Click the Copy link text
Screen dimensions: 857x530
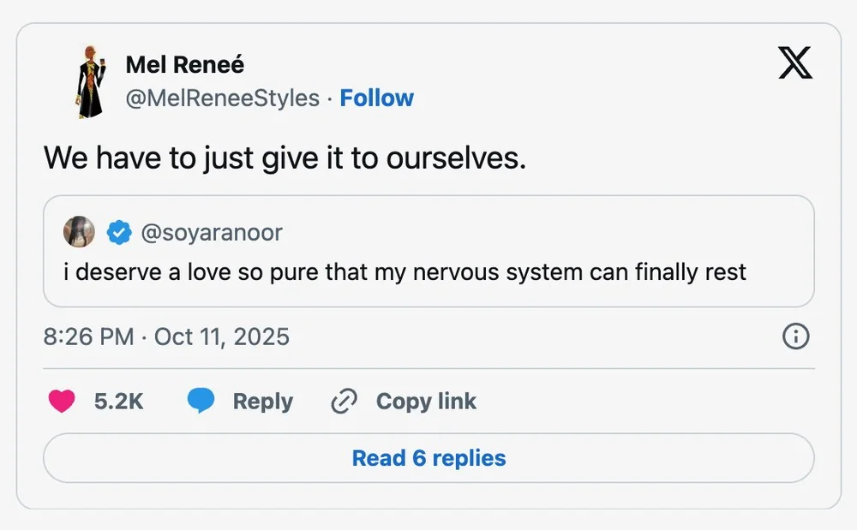pos(426,402)
